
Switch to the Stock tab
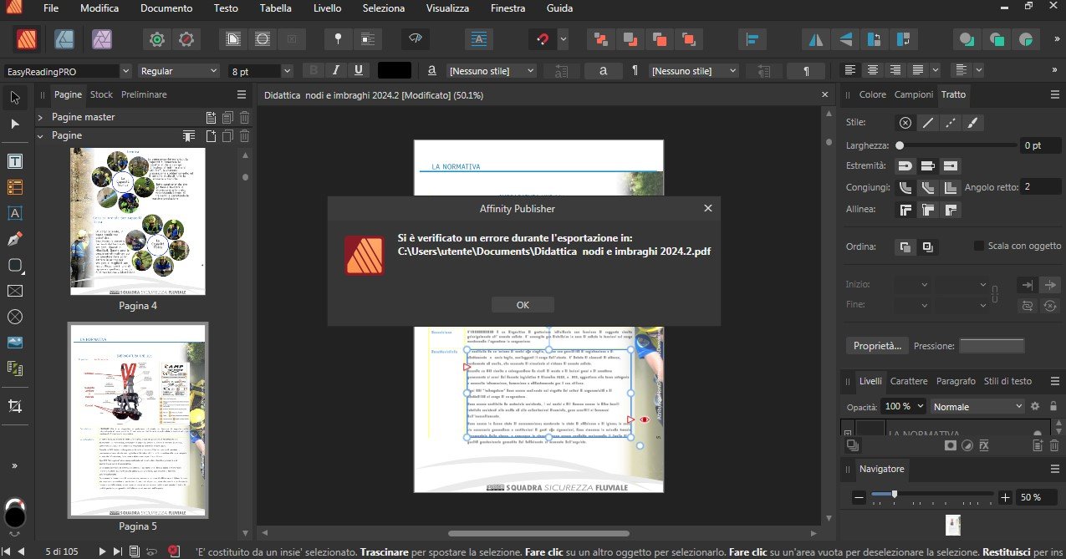(x=101, y=94)
